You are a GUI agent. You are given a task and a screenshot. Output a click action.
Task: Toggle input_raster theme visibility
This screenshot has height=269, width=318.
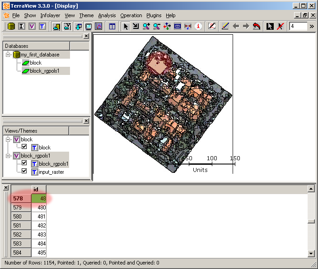[x=24, y=172]
